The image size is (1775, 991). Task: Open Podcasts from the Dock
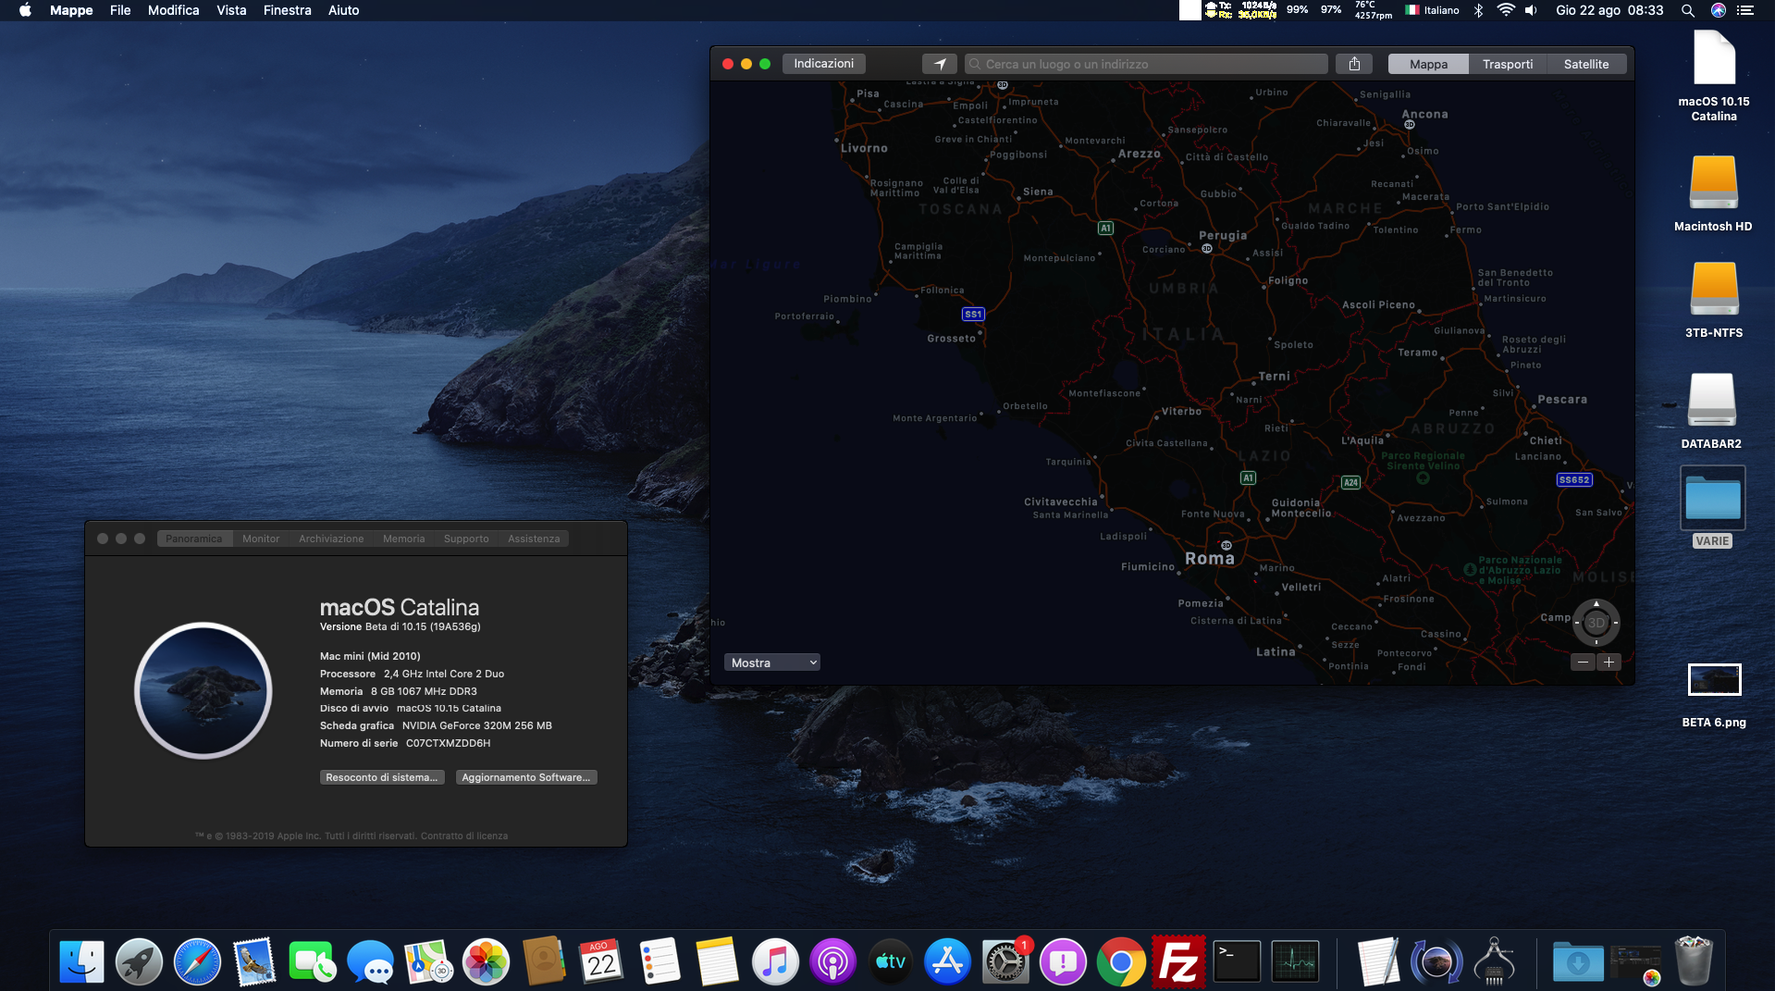pyautogui.click(x=832, y=962)
